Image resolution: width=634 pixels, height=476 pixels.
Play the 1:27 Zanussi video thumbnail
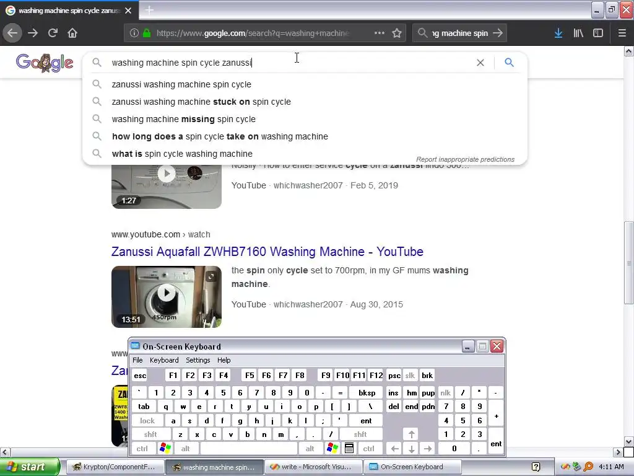(167, 174)
